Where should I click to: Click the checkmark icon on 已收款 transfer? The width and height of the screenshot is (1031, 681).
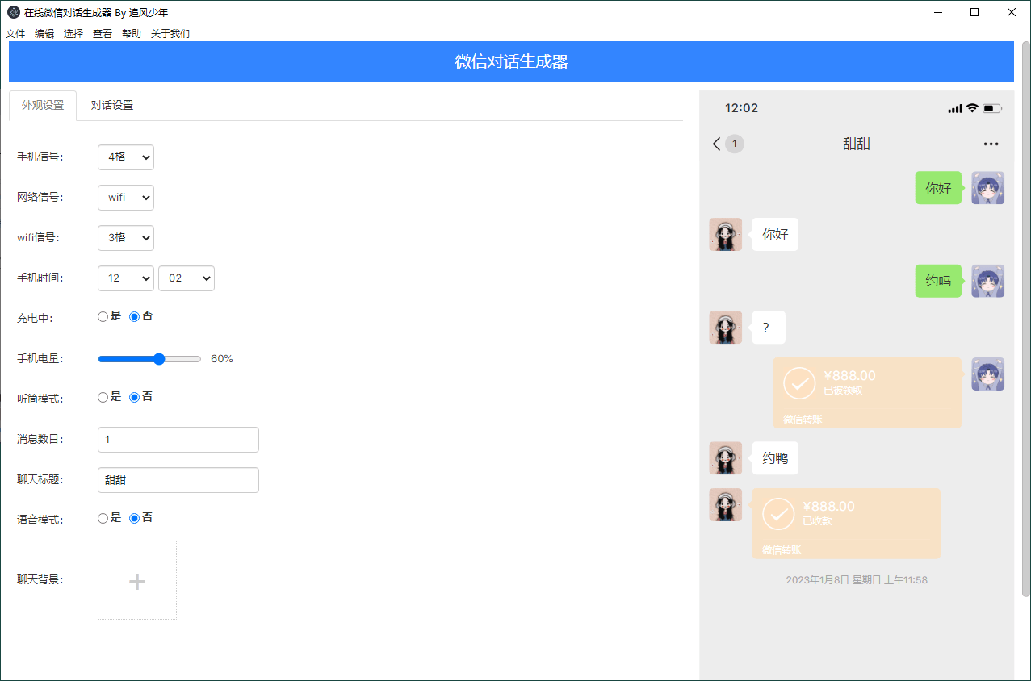pyautogui.click(x=778, y=514)
